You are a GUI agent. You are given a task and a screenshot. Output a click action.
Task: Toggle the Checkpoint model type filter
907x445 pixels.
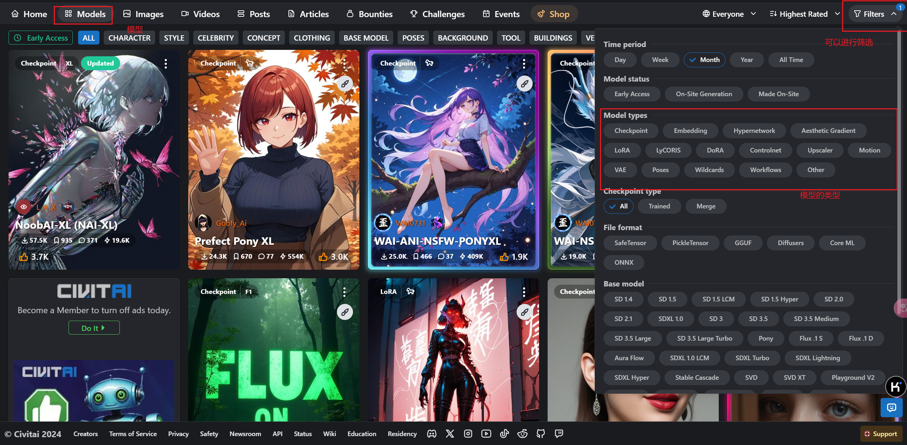tap(631, 131)
